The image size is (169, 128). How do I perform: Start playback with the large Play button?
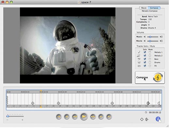[x=84, y=117]
